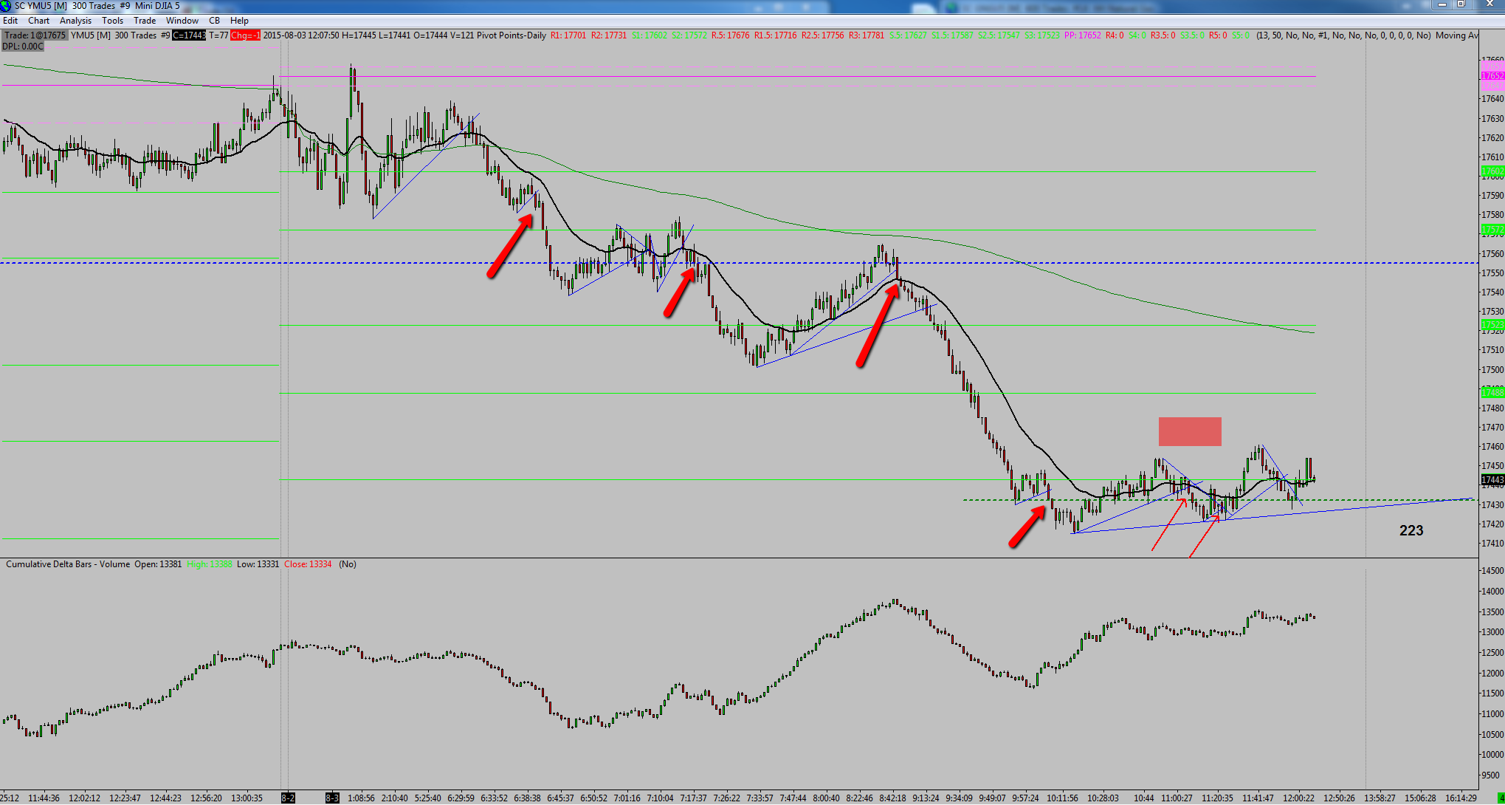Viewport: 1505px width, 805px height.
Task: Click the magenta 'PP: 17652' pivot value
Action: click(x=1083, y=35)
